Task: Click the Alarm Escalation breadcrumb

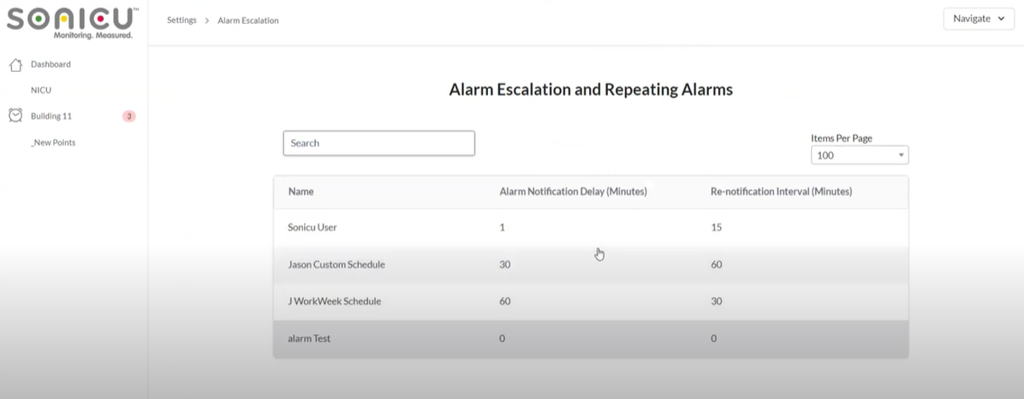Action: [247, 21]
